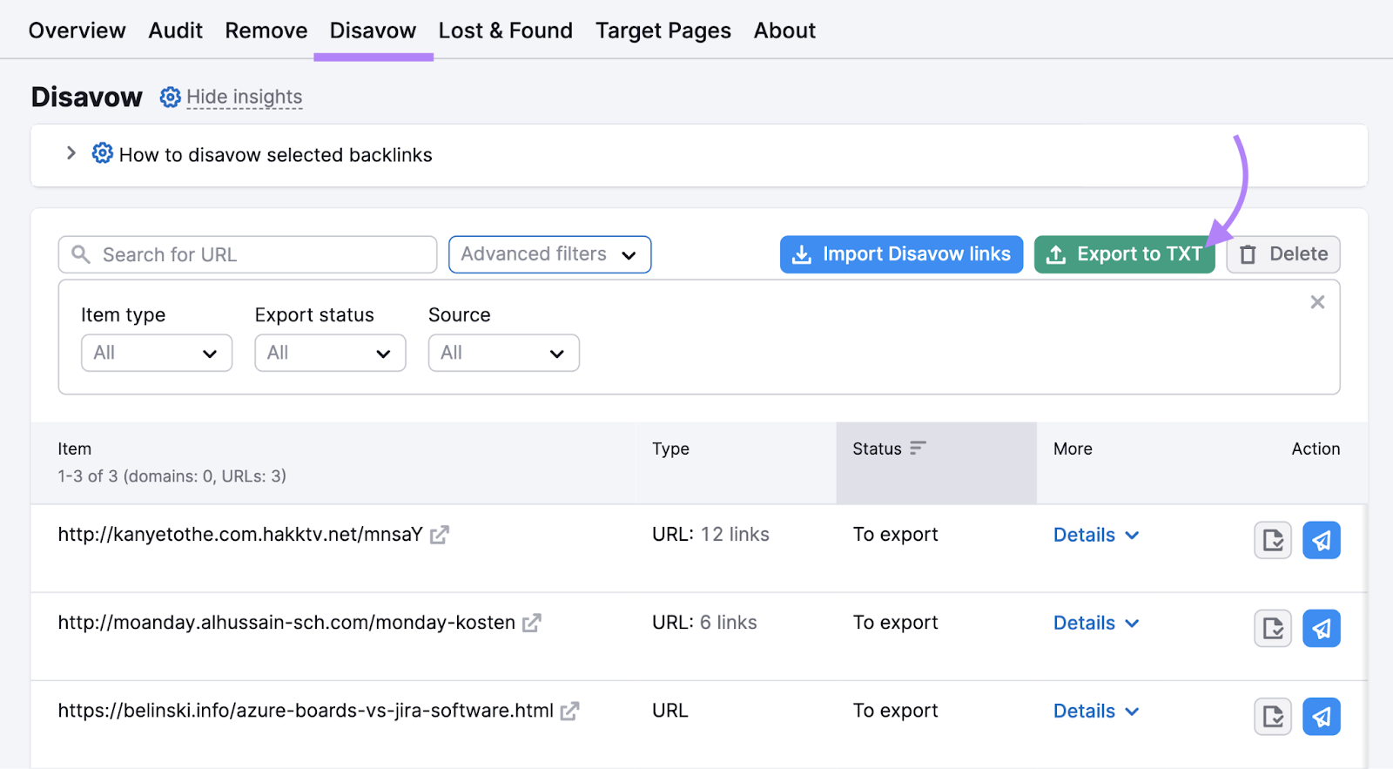Open kanyetothe.com.hakktv.net link externally
1393x769 pixels.
point(440,535)
